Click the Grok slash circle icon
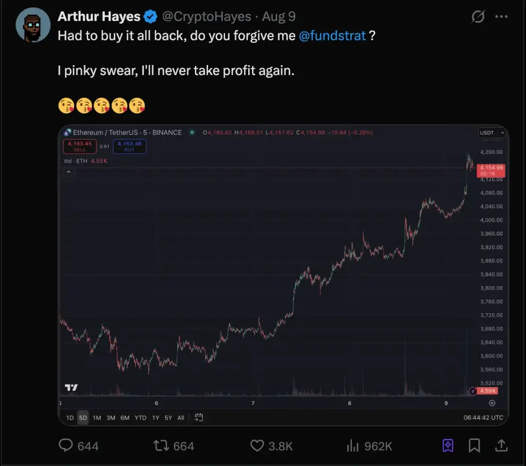 [x=478, y=17]
